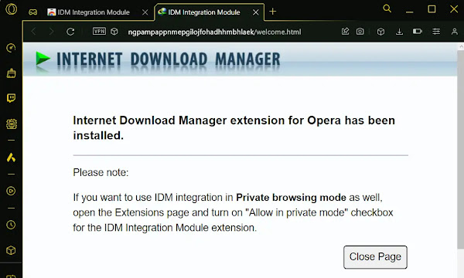The width and height of the screenshot is (464, 278).
Task: Open the History clock sidebar icon
Action: (x=11, y=225)
